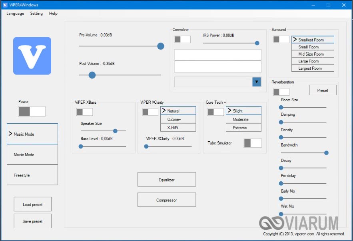
Task: Open the Convolver impulse response dropdown
Action: click(x=257, y=82)
